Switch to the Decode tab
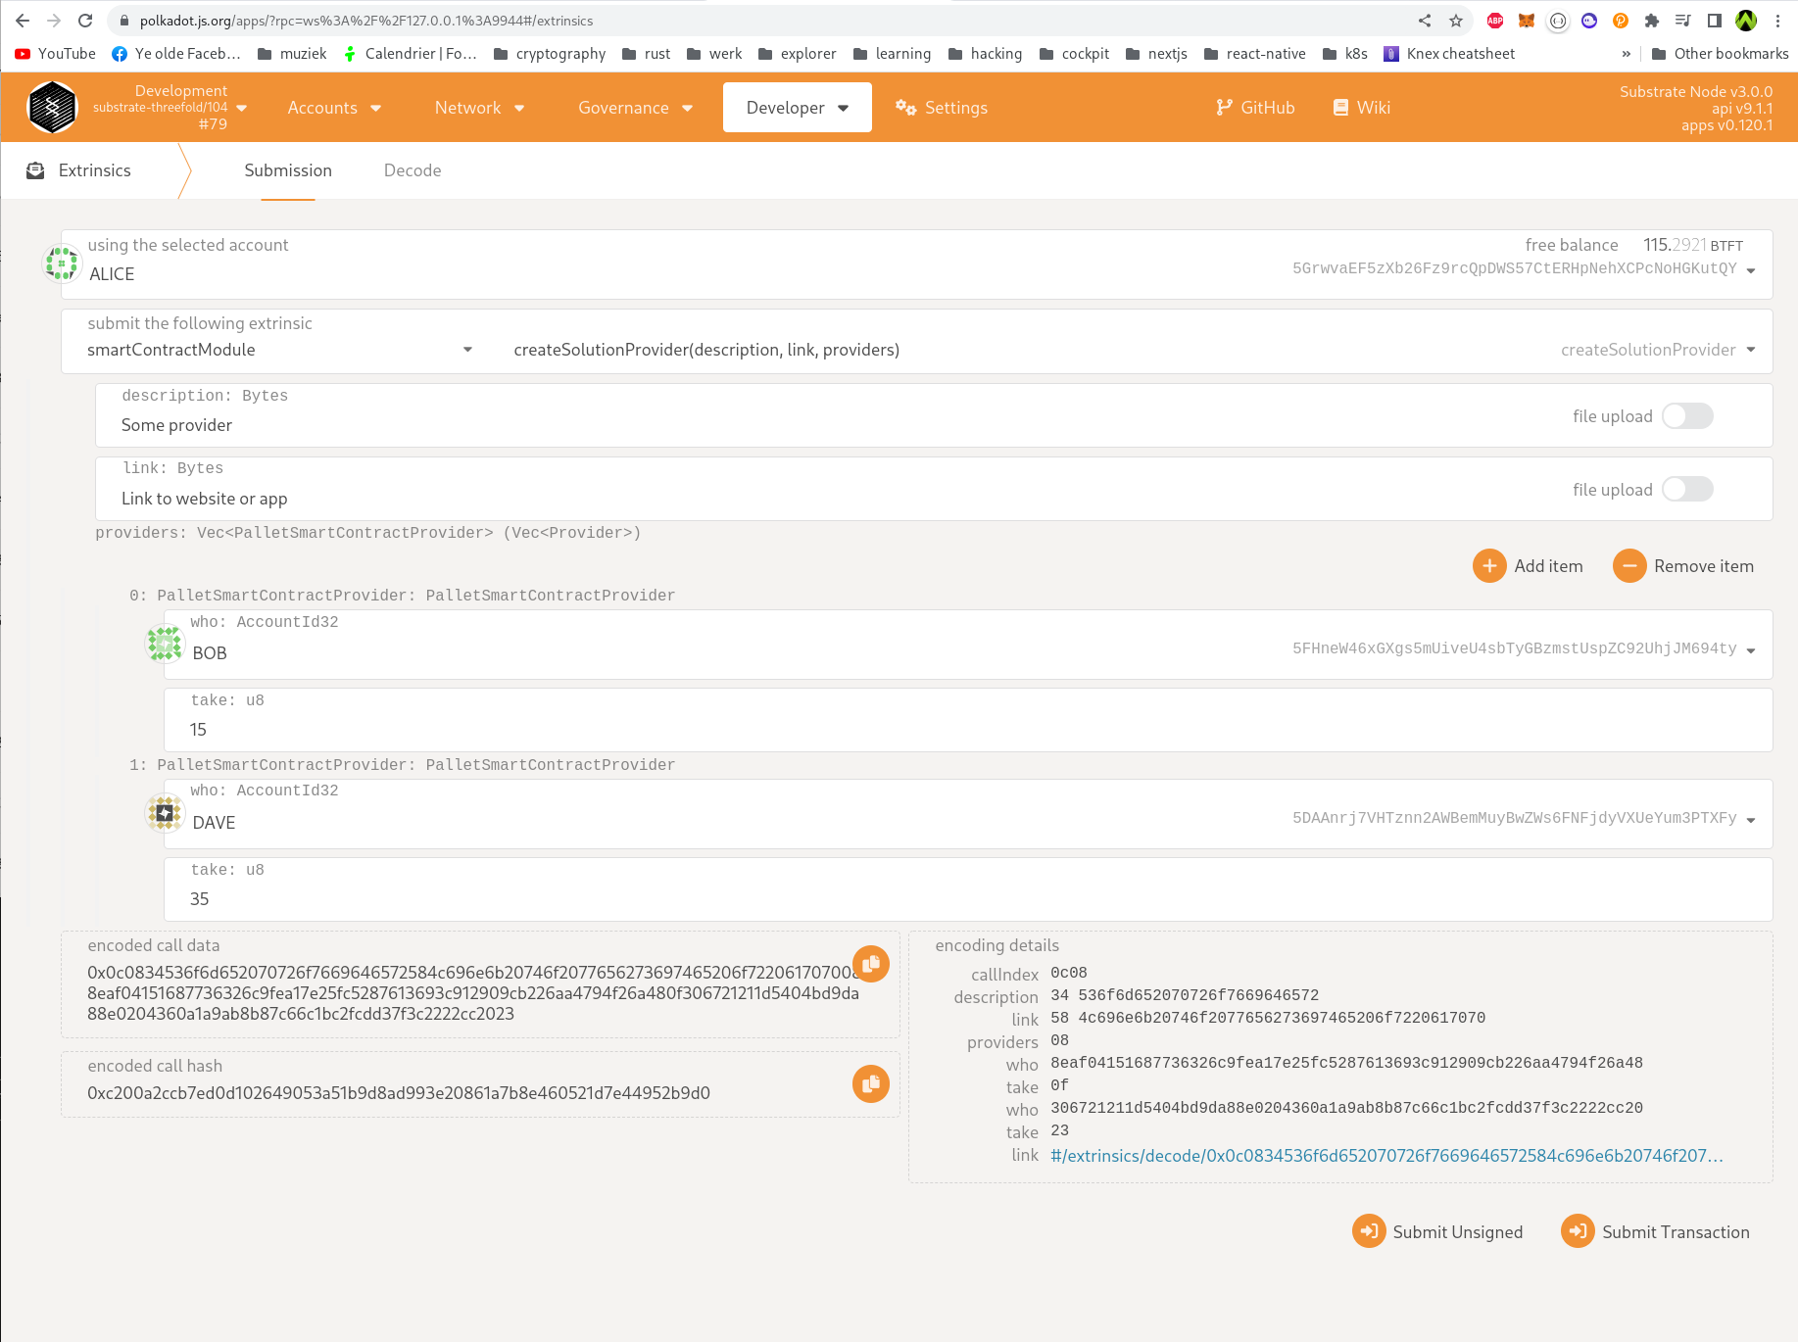 click(413, 170)
